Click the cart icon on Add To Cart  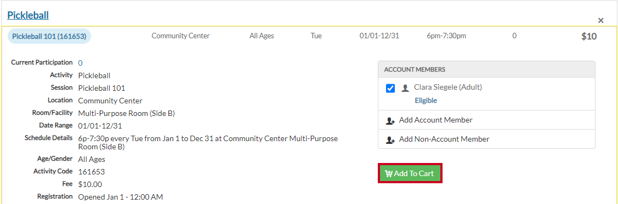(x=389, y=173)
